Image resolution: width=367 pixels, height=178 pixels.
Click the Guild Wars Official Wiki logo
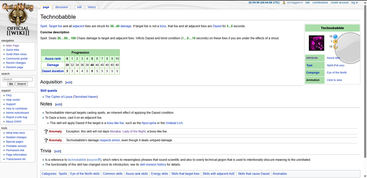[x=18, y=20]
